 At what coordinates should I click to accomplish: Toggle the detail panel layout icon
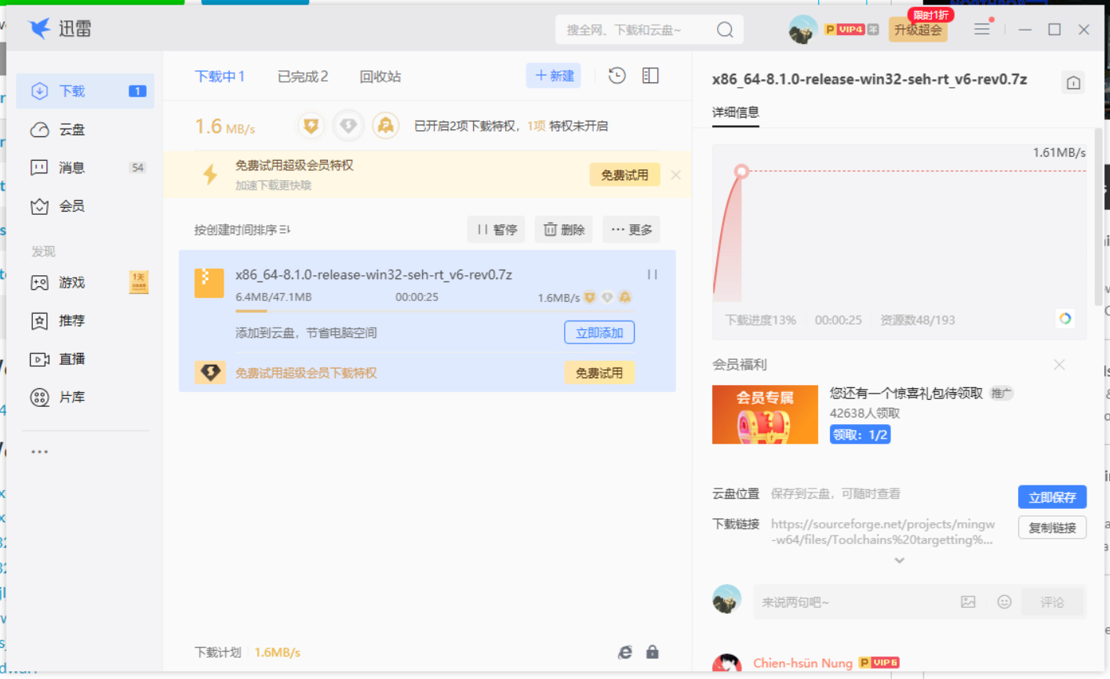pos(650,75)
